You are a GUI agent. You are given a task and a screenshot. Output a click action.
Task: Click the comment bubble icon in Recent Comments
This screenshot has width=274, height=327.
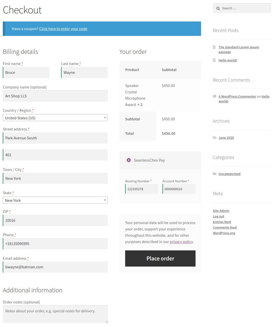tap(214, 96)
